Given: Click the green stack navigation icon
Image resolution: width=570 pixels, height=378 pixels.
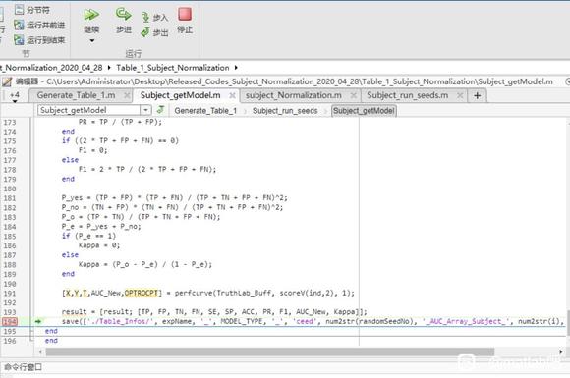Looking at the screenshot, I should click(160, 109).
